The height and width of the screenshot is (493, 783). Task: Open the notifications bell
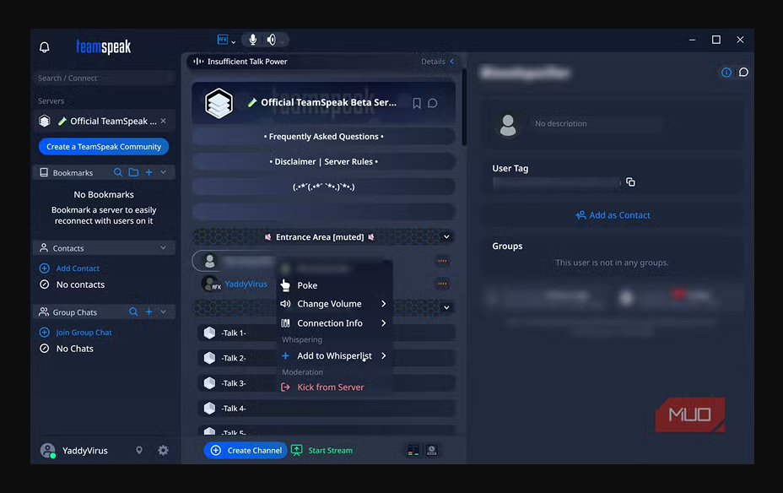tap(45, 47)
